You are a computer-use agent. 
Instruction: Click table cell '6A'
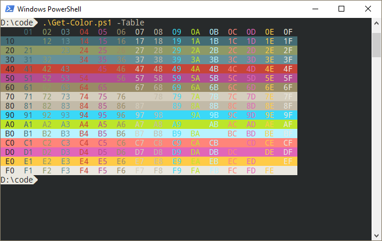195,87
